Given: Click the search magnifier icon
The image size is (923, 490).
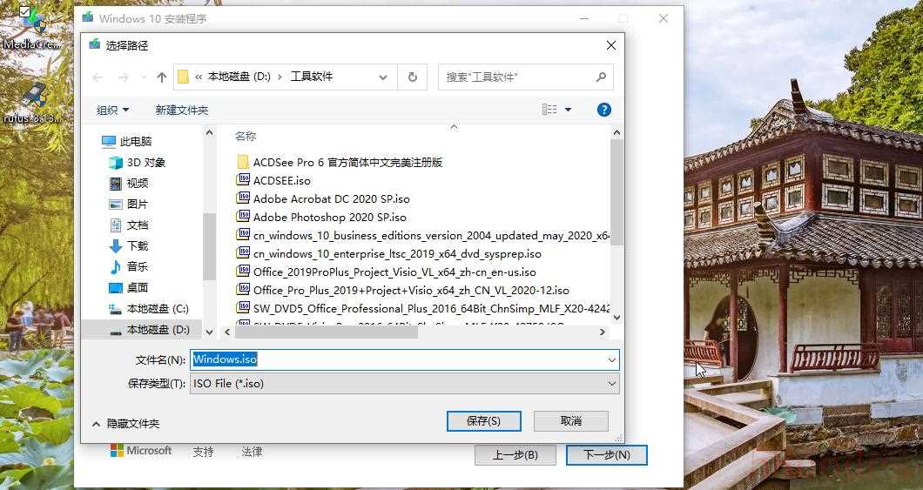Looking at the screenshot, I should 601,77.
